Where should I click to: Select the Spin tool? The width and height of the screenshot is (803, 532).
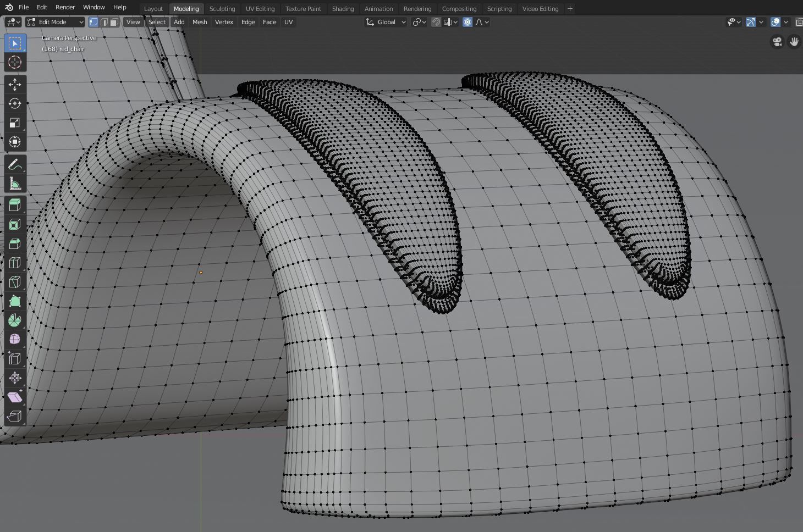(15, 320)
